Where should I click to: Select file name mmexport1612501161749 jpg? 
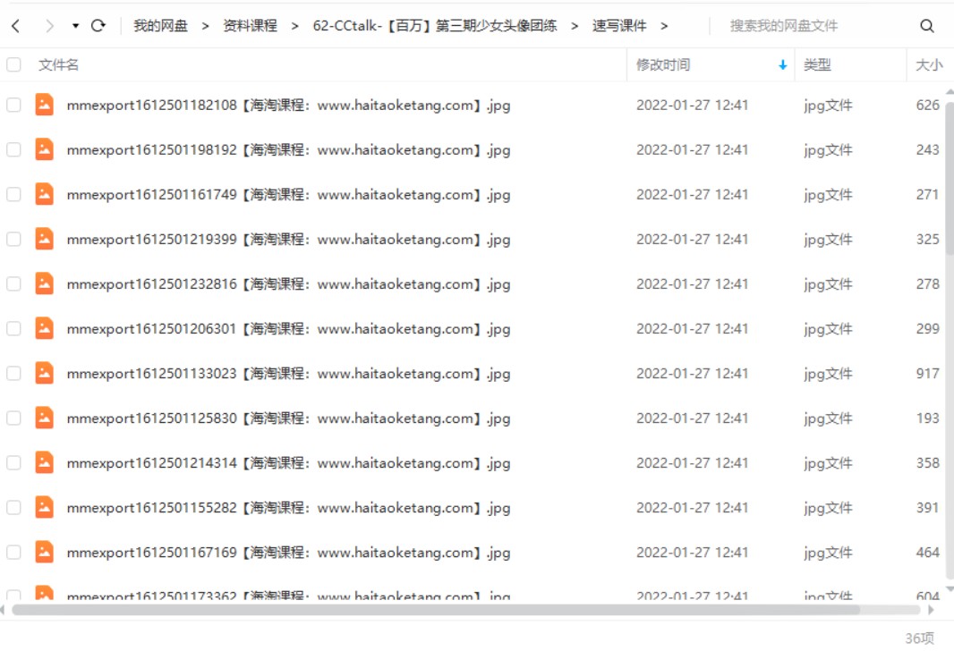(x=288, y=195)
